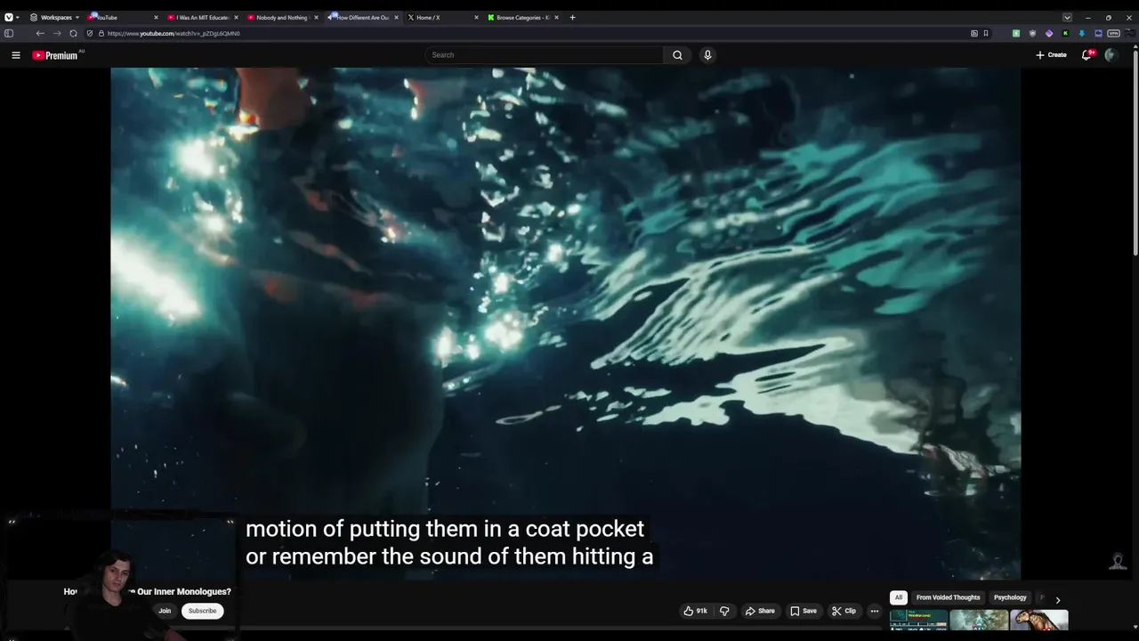Subscribe to the channel
The image size is (1139, 641).
coord(202,611)
